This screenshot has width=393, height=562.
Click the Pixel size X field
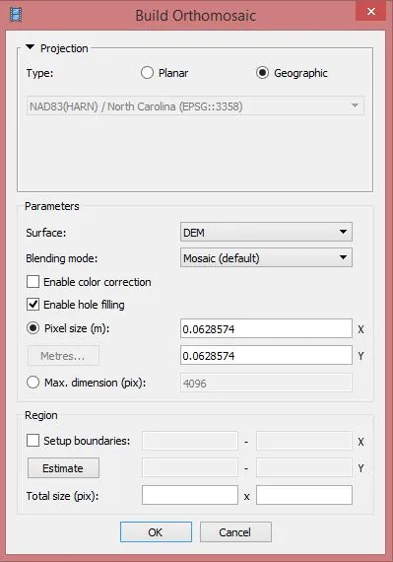[x=266, y=328]
